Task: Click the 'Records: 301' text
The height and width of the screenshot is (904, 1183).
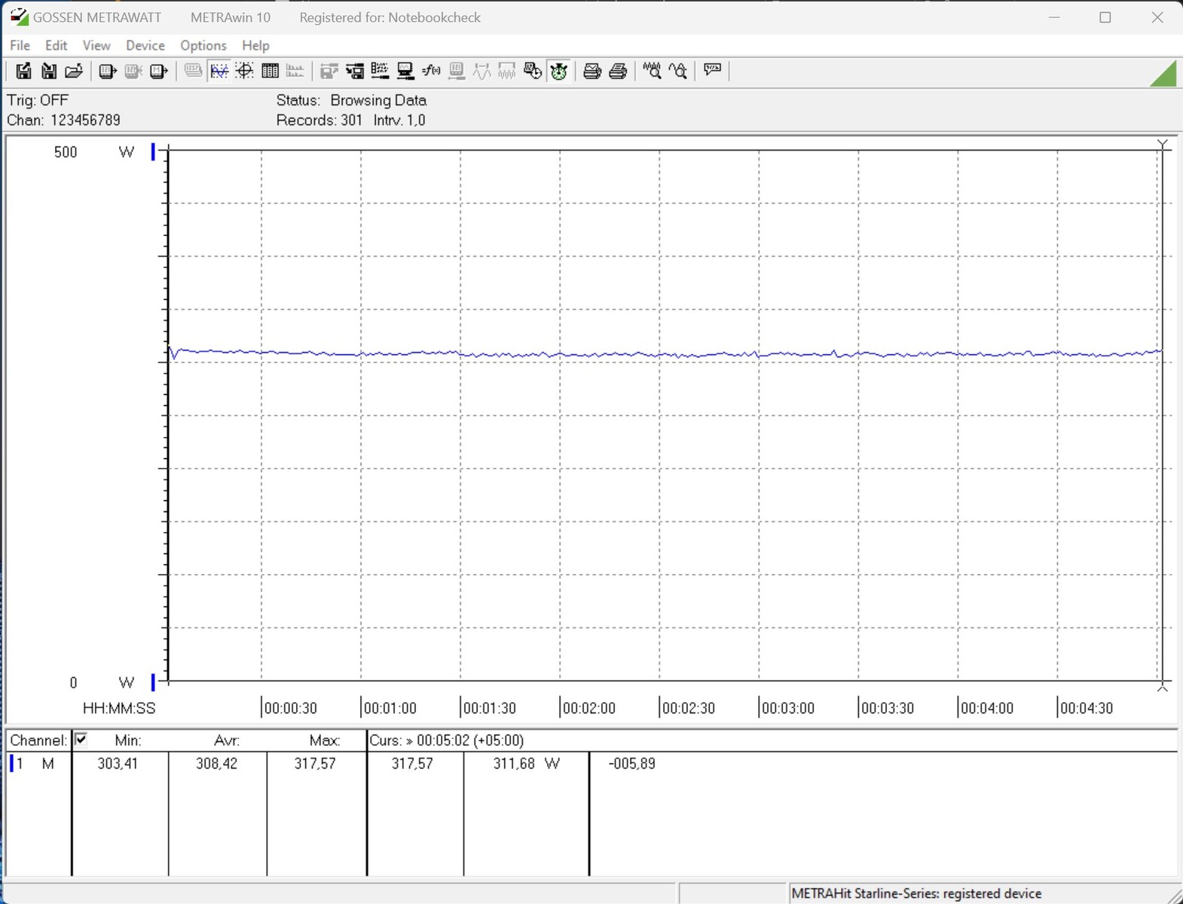Action: (319, 120)
